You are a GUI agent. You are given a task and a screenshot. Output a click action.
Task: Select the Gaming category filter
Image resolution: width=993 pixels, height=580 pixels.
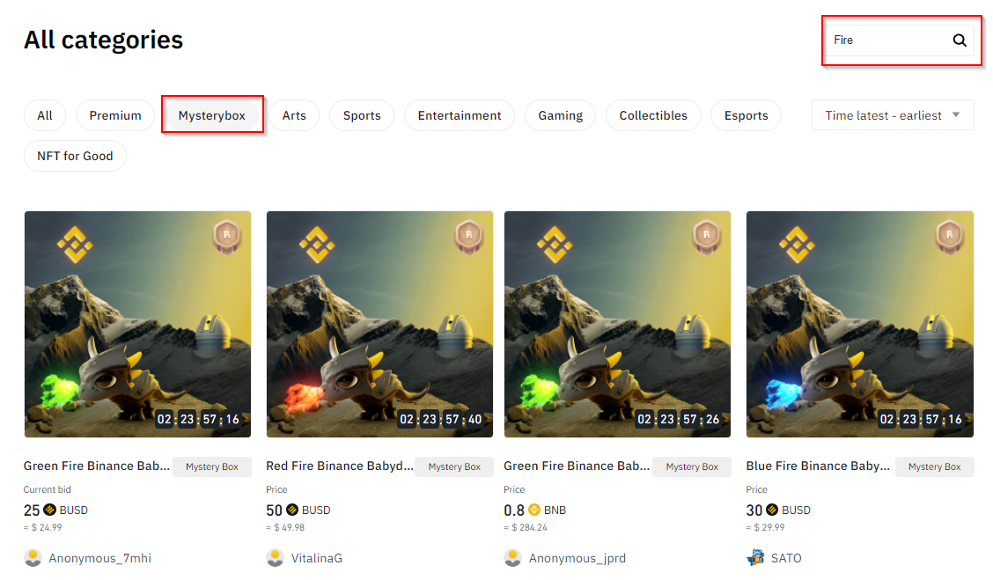[x=561, y=115]
